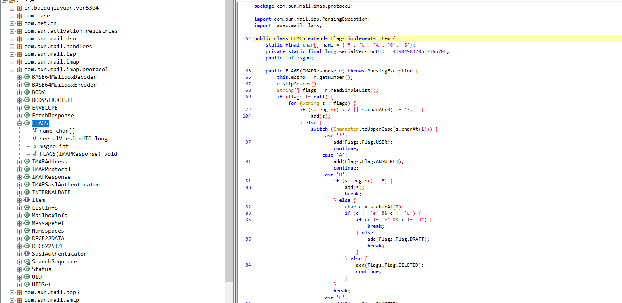Viewport: 622px width, 303px height.
Task: Click the FLAGS(IMAPResponse) constructor method icon
Action: coord(35,154)
